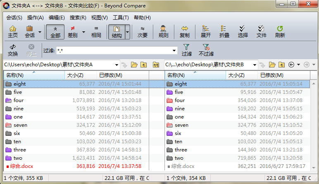Click the 交换 (Swap sides) icon
Viewport: 319px width, 184px height.
(13, 50)
